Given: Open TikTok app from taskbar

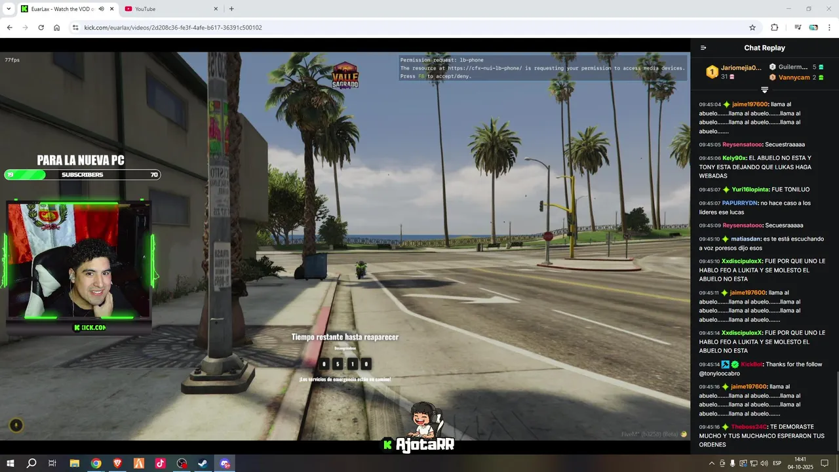Looking at the screenshot, I should pos(161,463).
